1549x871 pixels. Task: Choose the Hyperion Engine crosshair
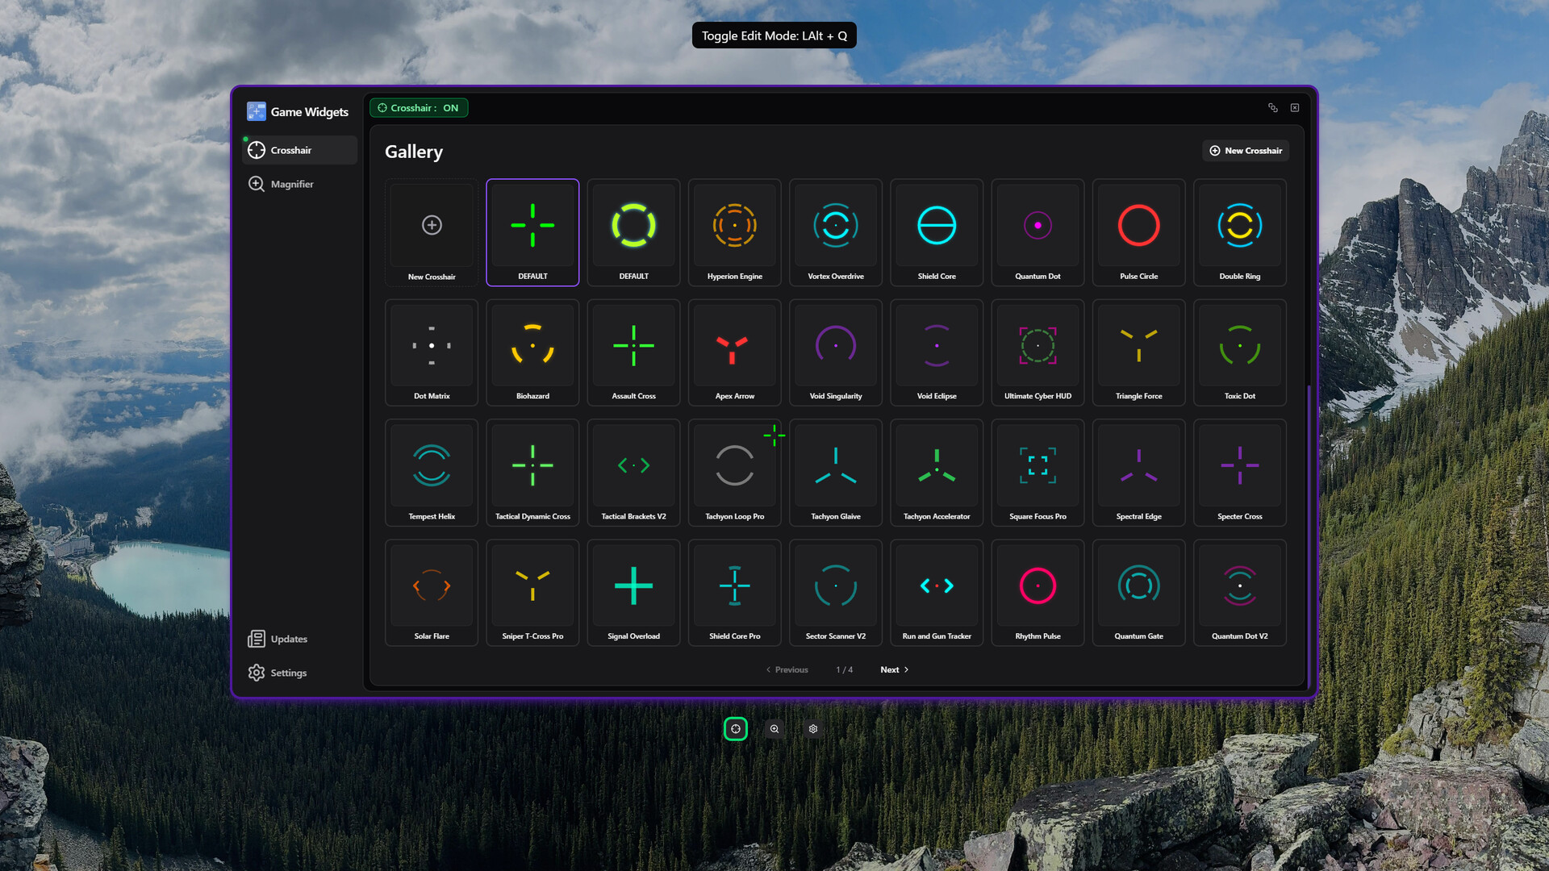(735, 232)
